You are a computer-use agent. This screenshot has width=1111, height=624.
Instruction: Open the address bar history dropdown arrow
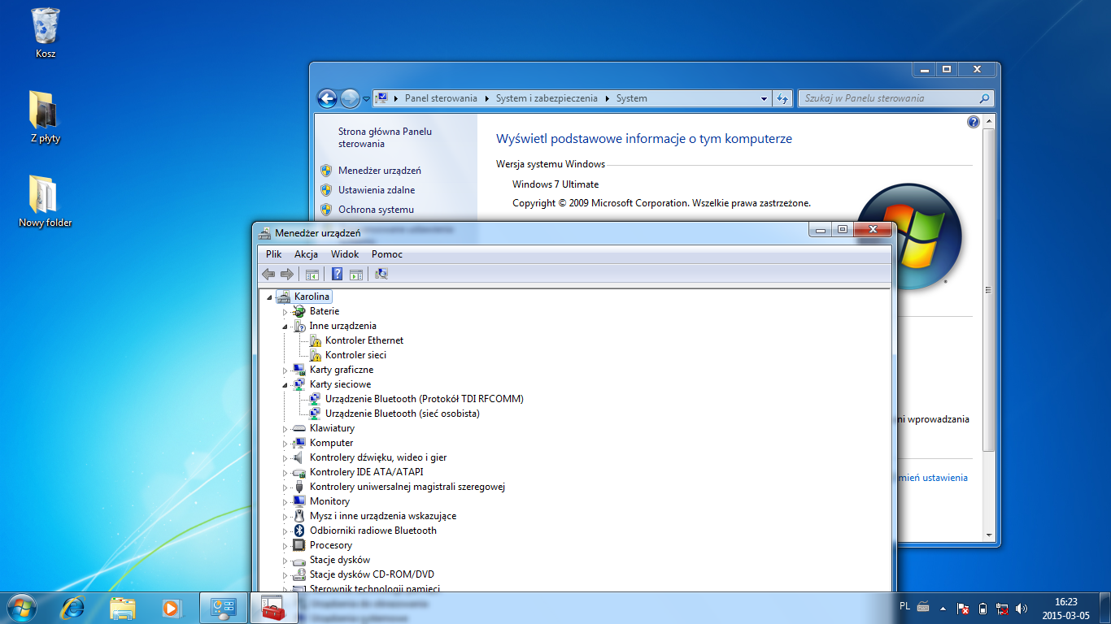(765, 98)
